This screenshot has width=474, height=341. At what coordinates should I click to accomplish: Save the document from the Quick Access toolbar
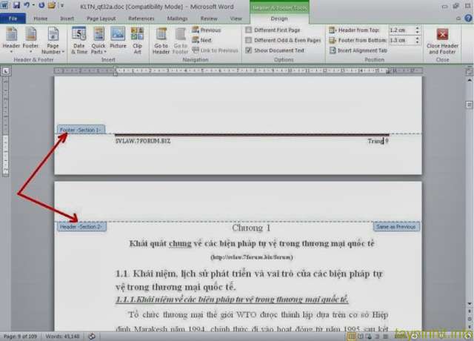(x=16, y=4)
